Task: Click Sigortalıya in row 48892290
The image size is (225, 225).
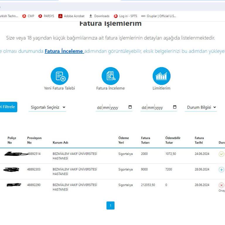Action: (125, 185)
